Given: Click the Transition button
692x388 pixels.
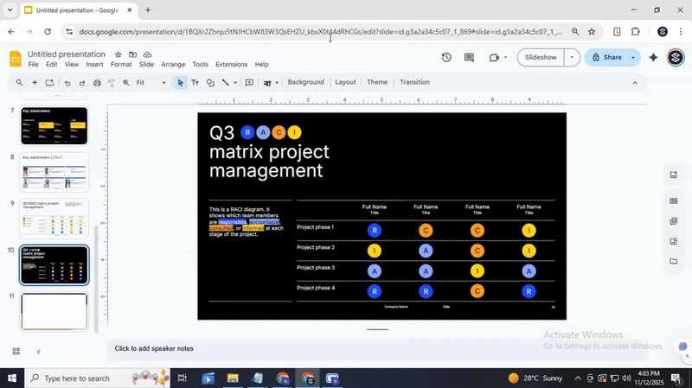Looking at the screenshot, I should [414, 83].
